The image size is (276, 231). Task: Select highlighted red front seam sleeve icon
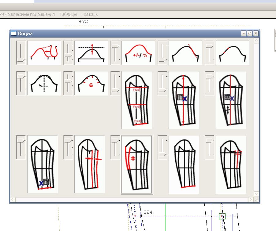(x=137, y=164)
